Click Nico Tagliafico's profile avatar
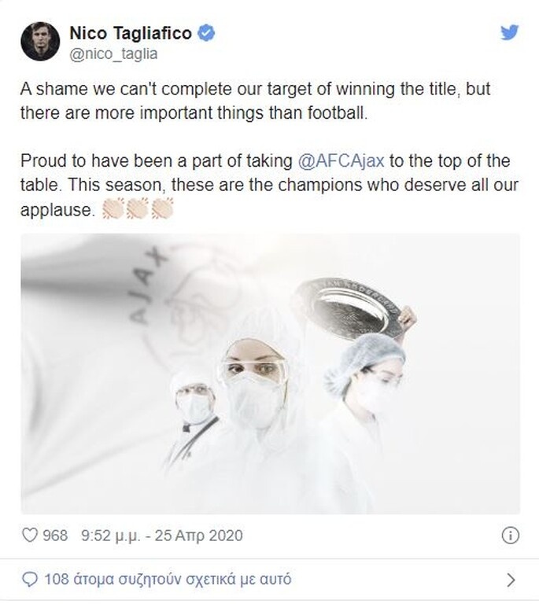Viewport: 539px width, 604px height. (x=41, y=42)
